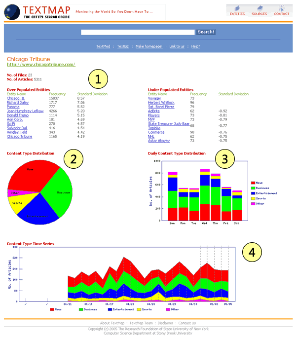The width and height of the screenshot is (296, 339).
Task: Click green Business pie slice
Action: [58, 191]
